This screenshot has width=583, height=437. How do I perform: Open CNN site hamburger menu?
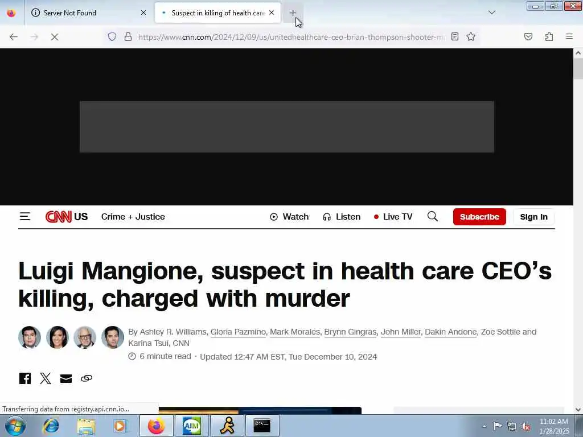(x=25, y=216)
